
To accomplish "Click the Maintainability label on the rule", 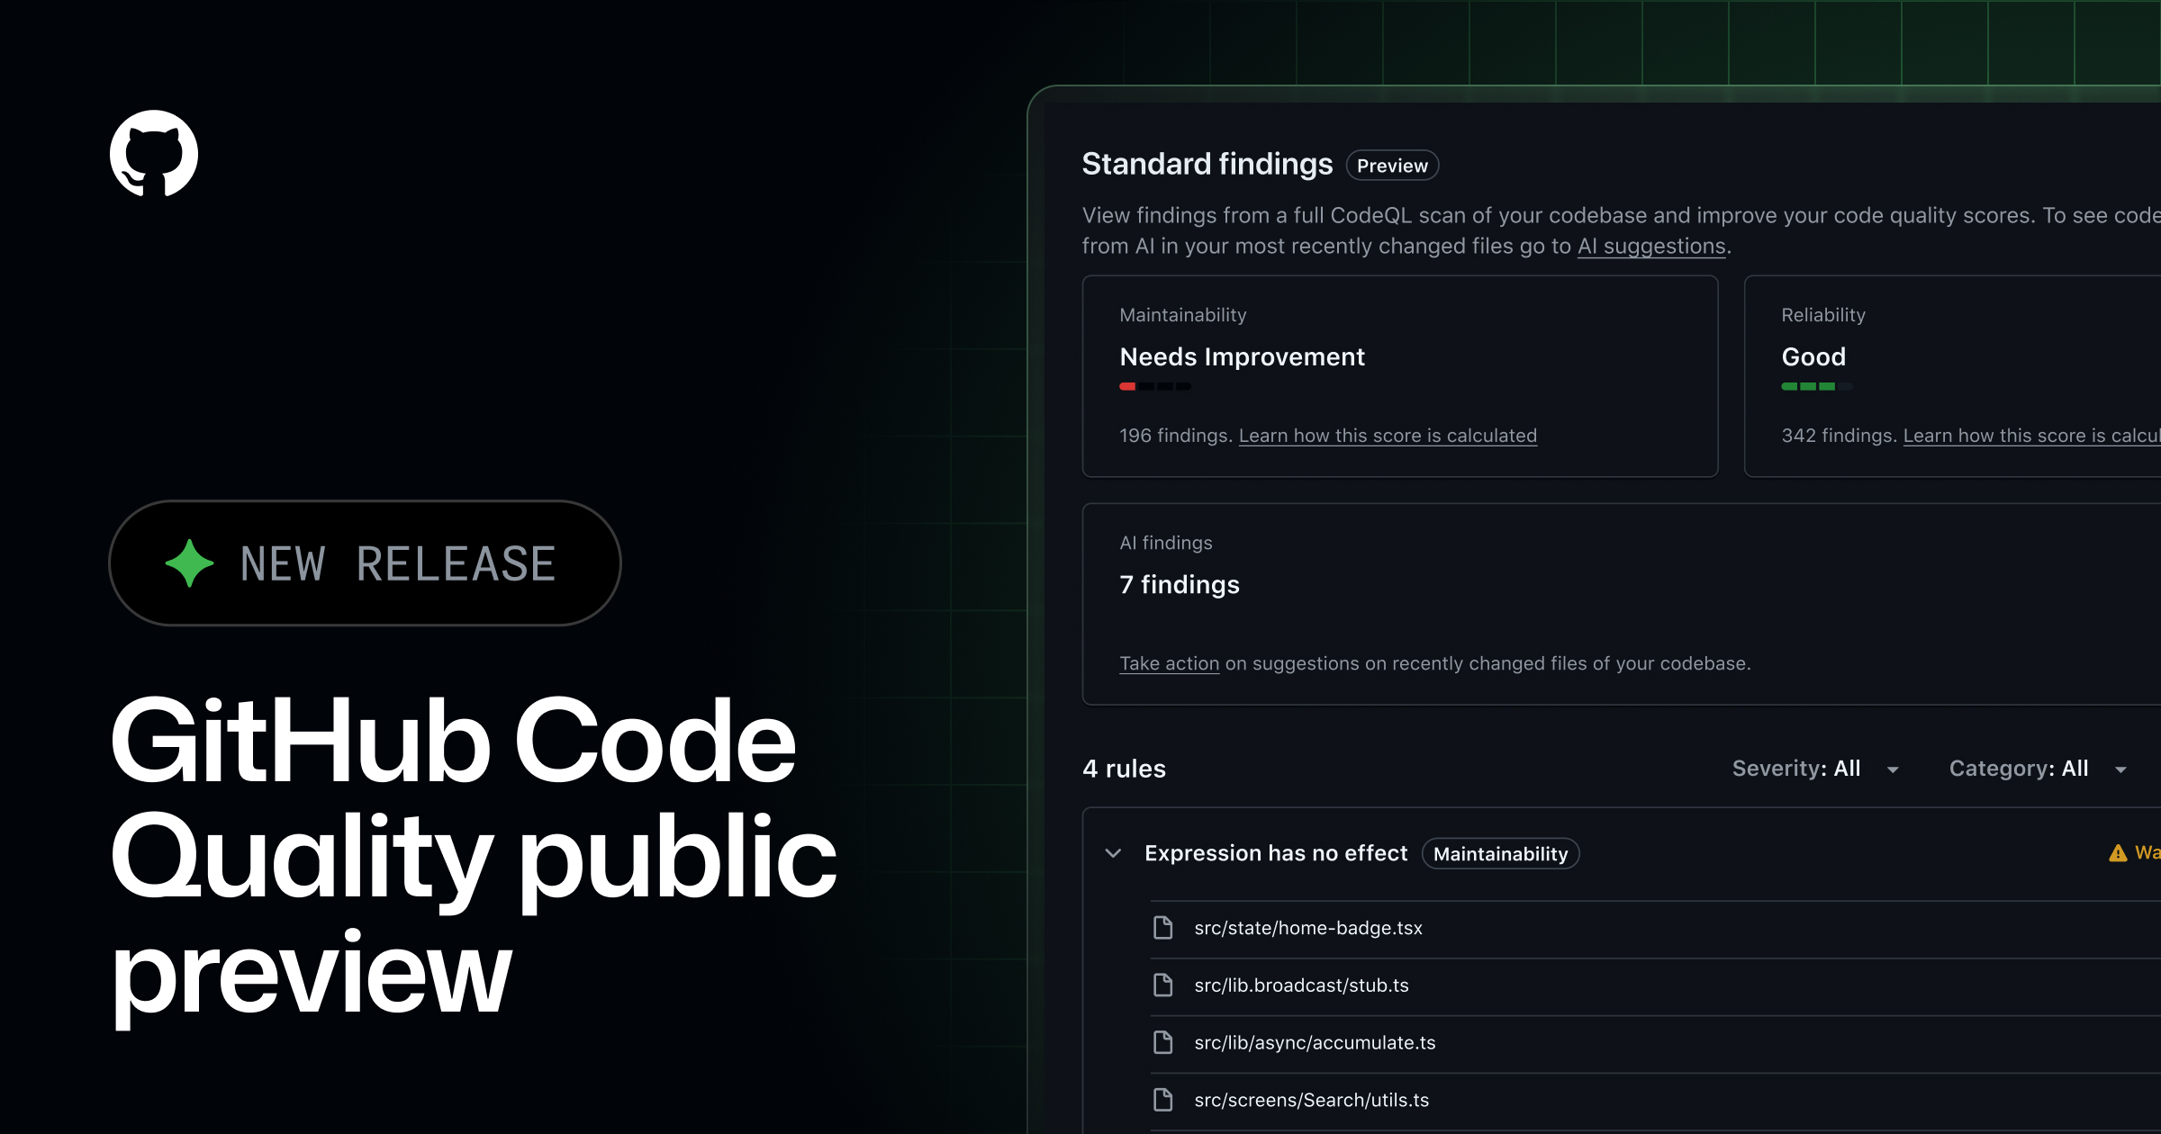I will click(1500, 854).
